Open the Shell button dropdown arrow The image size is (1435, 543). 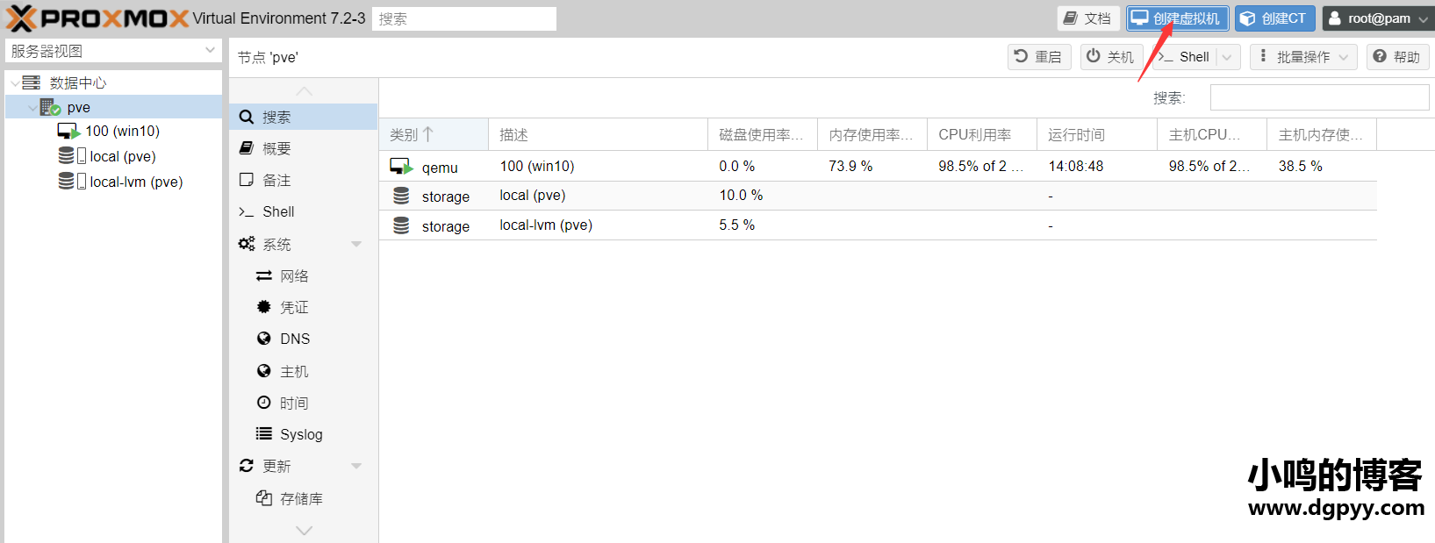[x=1227, y=57]
